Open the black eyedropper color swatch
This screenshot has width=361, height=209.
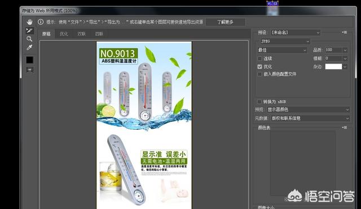(x=30, y=60)
